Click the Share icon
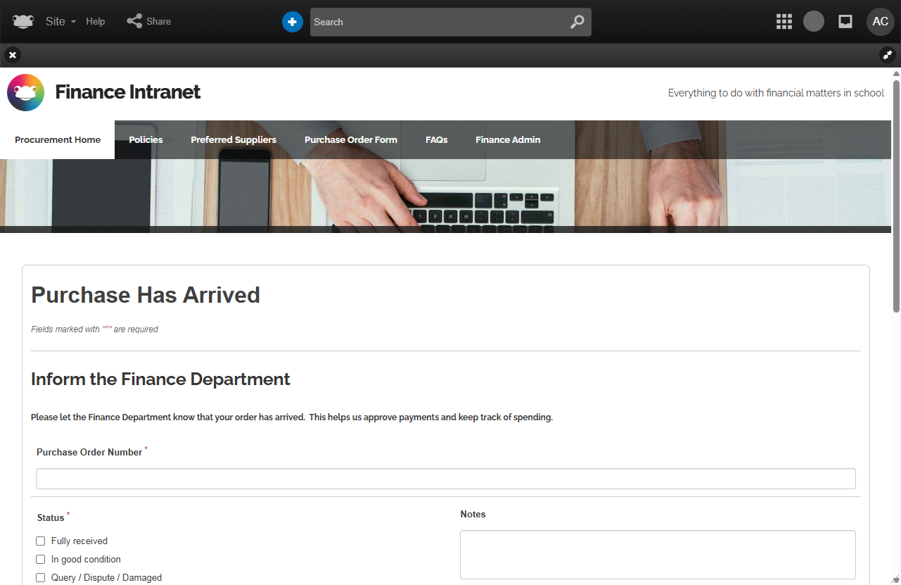Image resolution: width=901 pixels, height=585 pixels. 134,21
